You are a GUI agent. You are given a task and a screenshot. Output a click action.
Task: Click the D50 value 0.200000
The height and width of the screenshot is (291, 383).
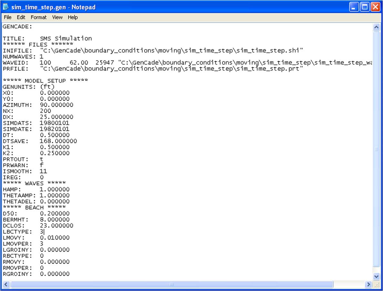coord(55,213)
